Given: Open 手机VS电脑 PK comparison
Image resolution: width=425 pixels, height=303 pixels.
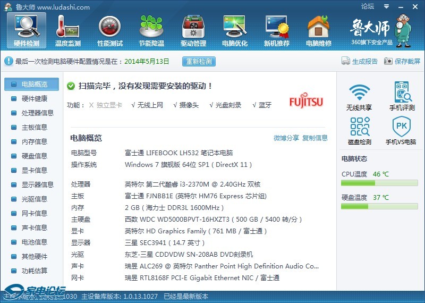Looking at the screenshot, I should pyautogui.click(x=401, y=131).
